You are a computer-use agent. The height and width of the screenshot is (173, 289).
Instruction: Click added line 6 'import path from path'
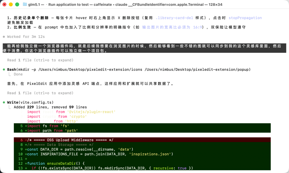point(142,131)
